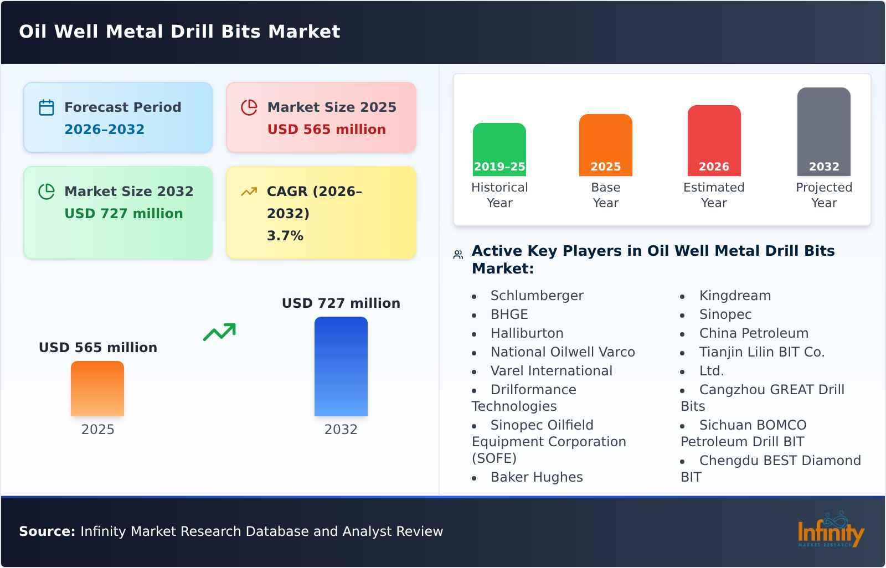Click Cangzhou GREAT Drill Bits entry
Viewport: 886px width, 568px height.
tap(763, 398)
